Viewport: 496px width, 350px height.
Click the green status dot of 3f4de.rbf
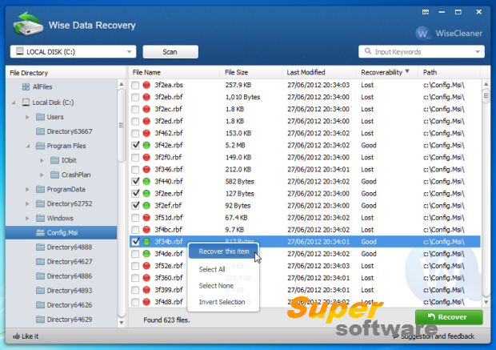146,254
